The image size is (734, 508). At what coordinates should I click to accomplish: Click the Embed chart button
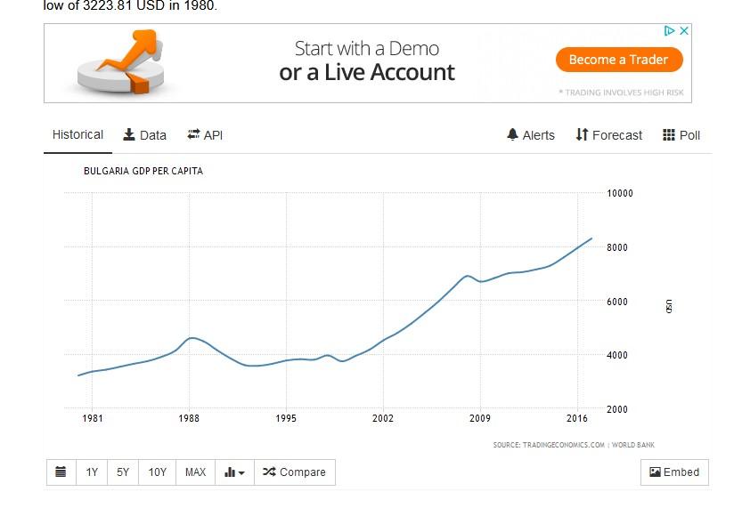[674, 472]
